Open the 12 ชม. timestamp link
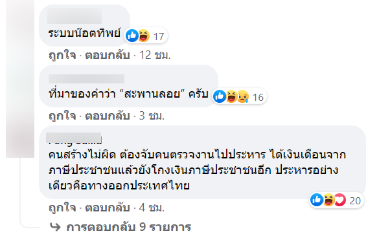This screenshot has width=379, height=236. pos(155,55)
